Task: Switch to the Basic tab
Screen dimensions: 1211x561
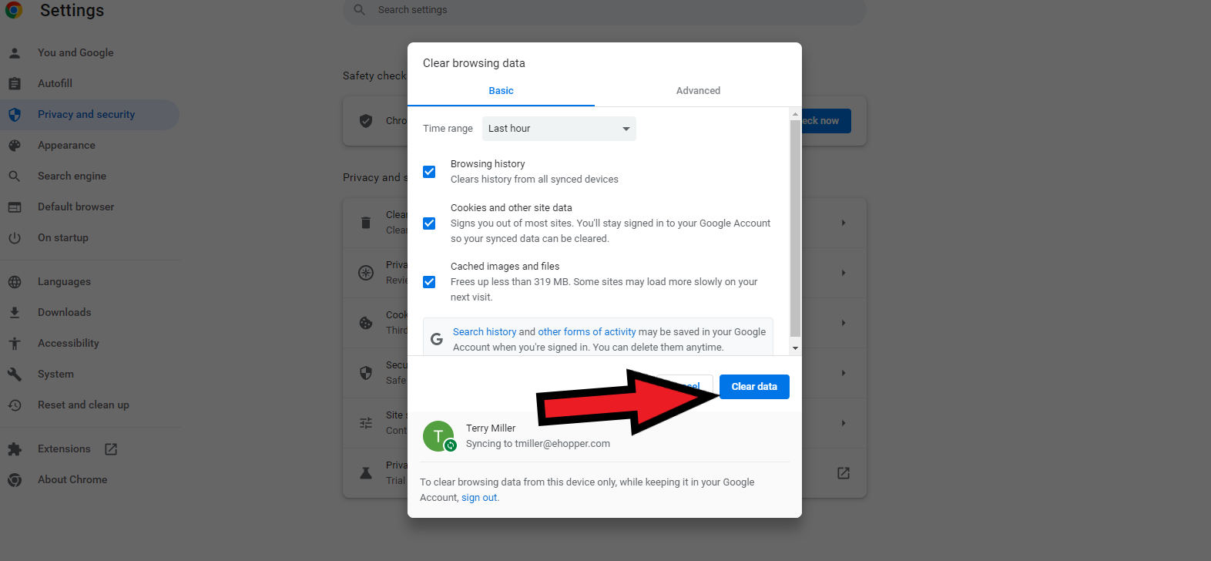Action: click(x=501, y=90)
